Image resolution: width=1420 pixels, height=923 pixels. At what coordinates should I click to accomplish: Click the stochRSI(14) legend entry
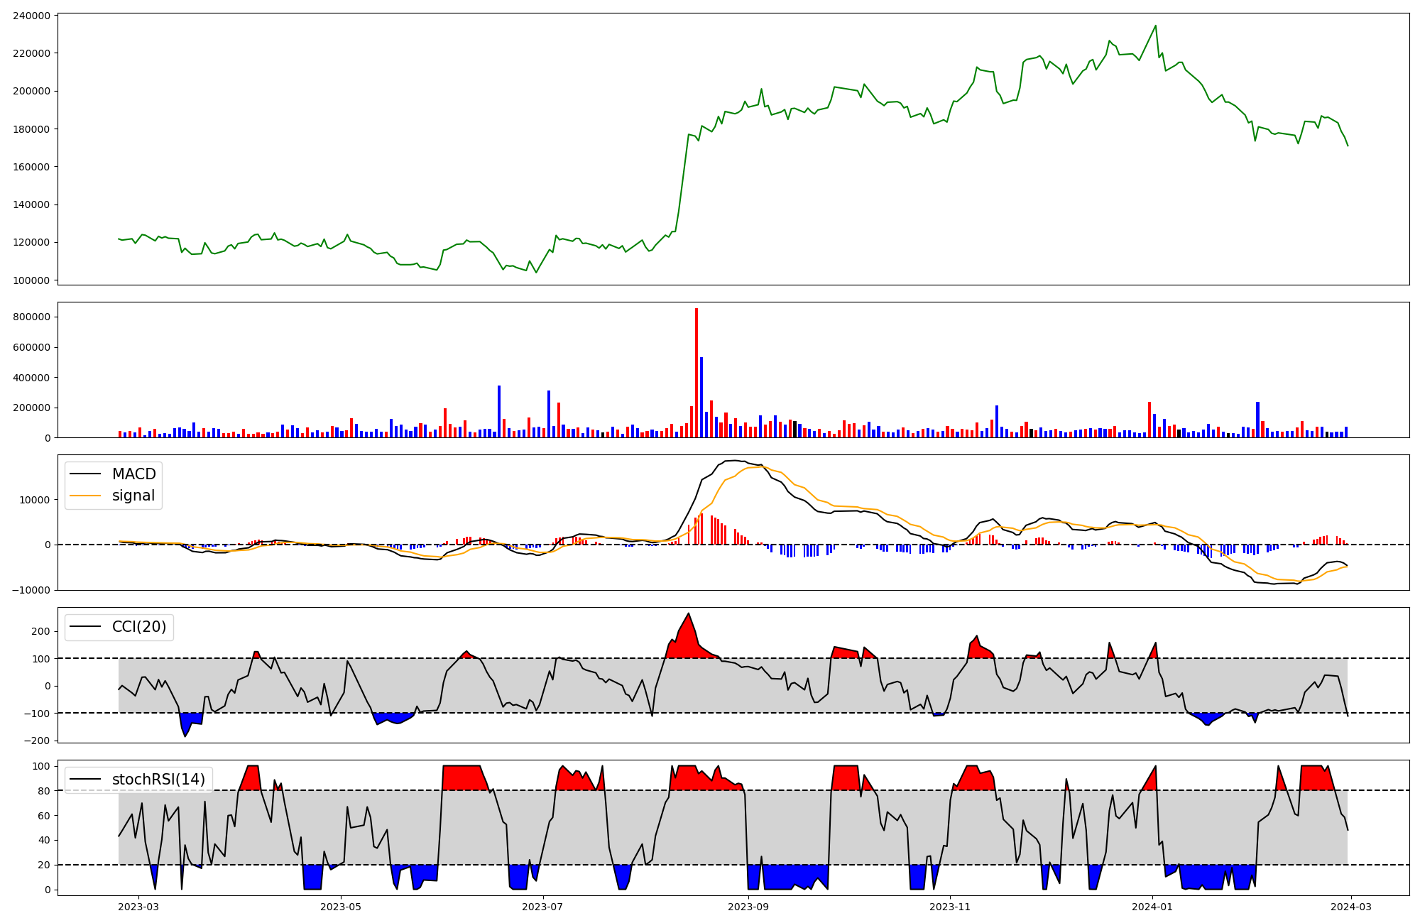tap(158, 779)
